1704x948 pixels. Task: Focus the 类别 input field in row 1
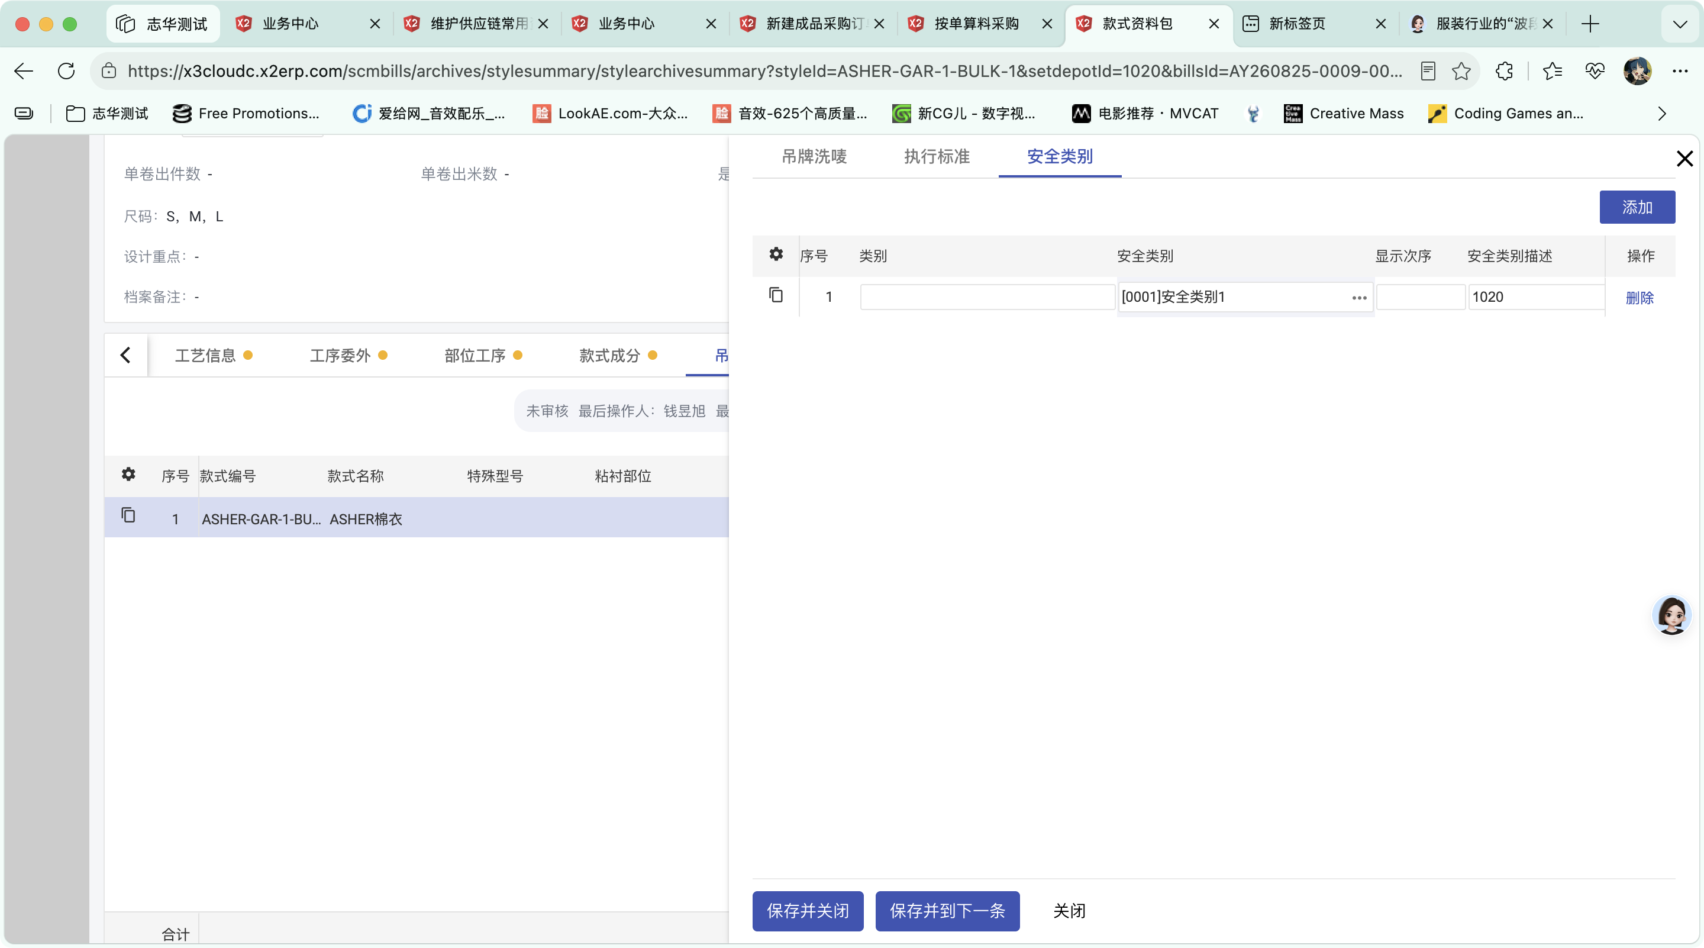[987, 297]
